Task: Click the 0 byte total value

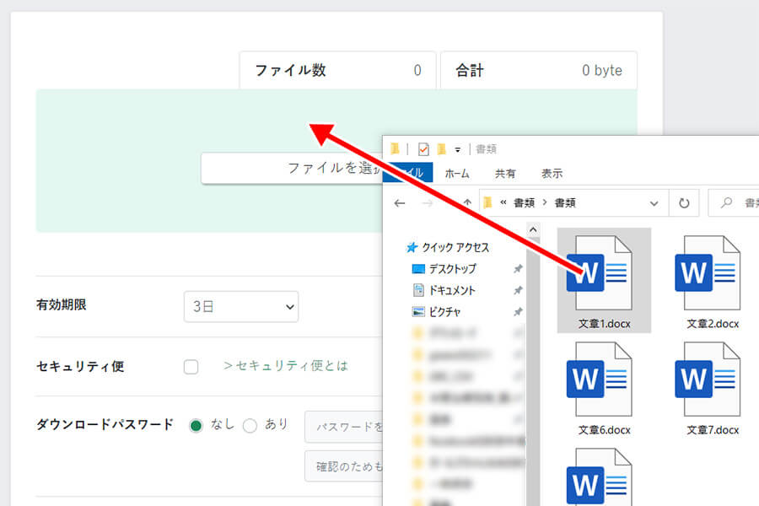Action: pos(602,71)
